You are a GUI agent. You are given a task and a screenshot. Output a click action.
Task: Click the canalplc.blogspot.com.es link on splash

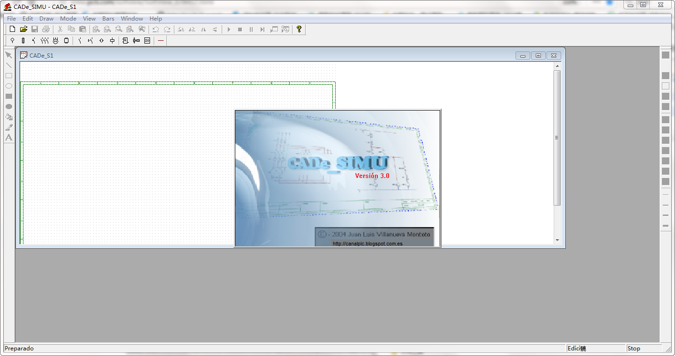[367, 244]
